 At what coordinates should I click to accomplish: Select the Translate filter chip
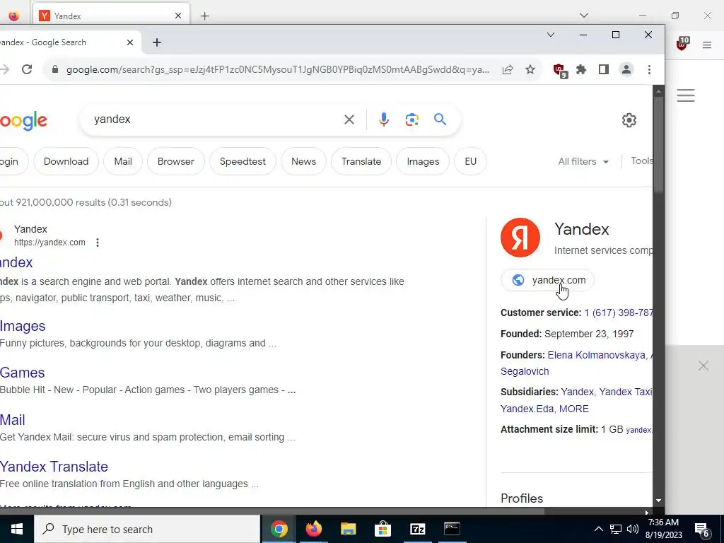361,162
